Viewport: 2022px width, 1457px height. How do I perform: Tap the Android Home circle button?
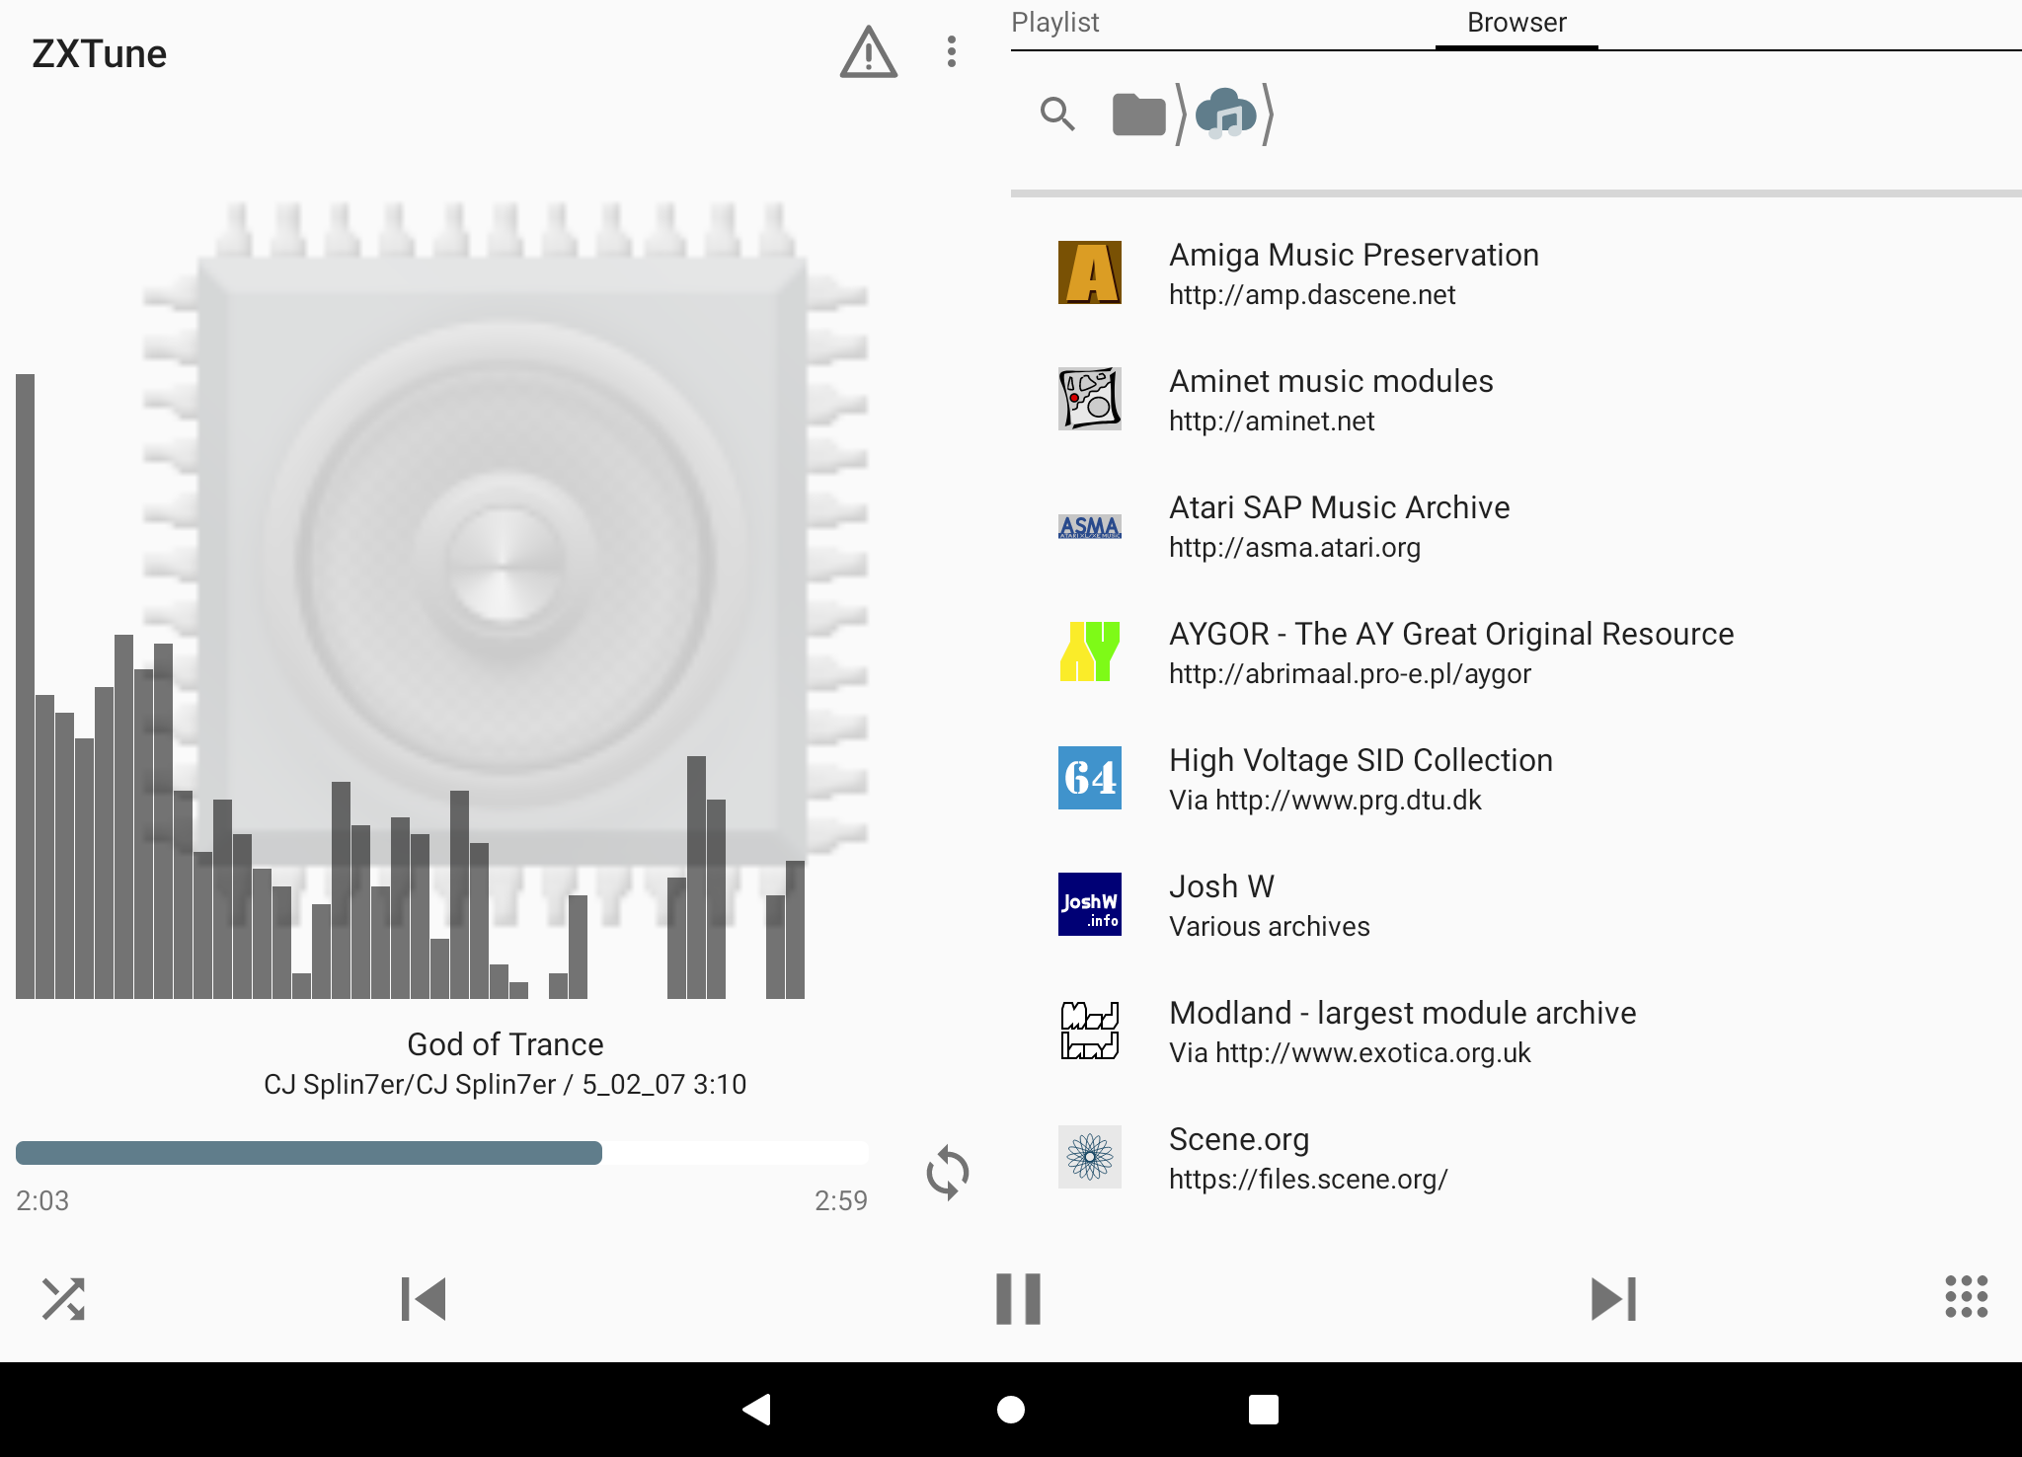1011,1410
